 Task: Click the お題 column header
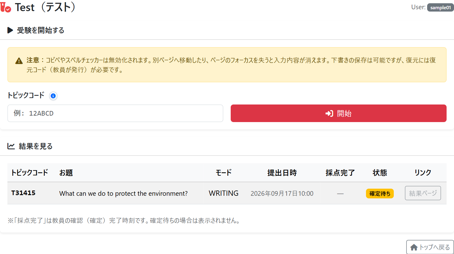(x=66, y=173)
